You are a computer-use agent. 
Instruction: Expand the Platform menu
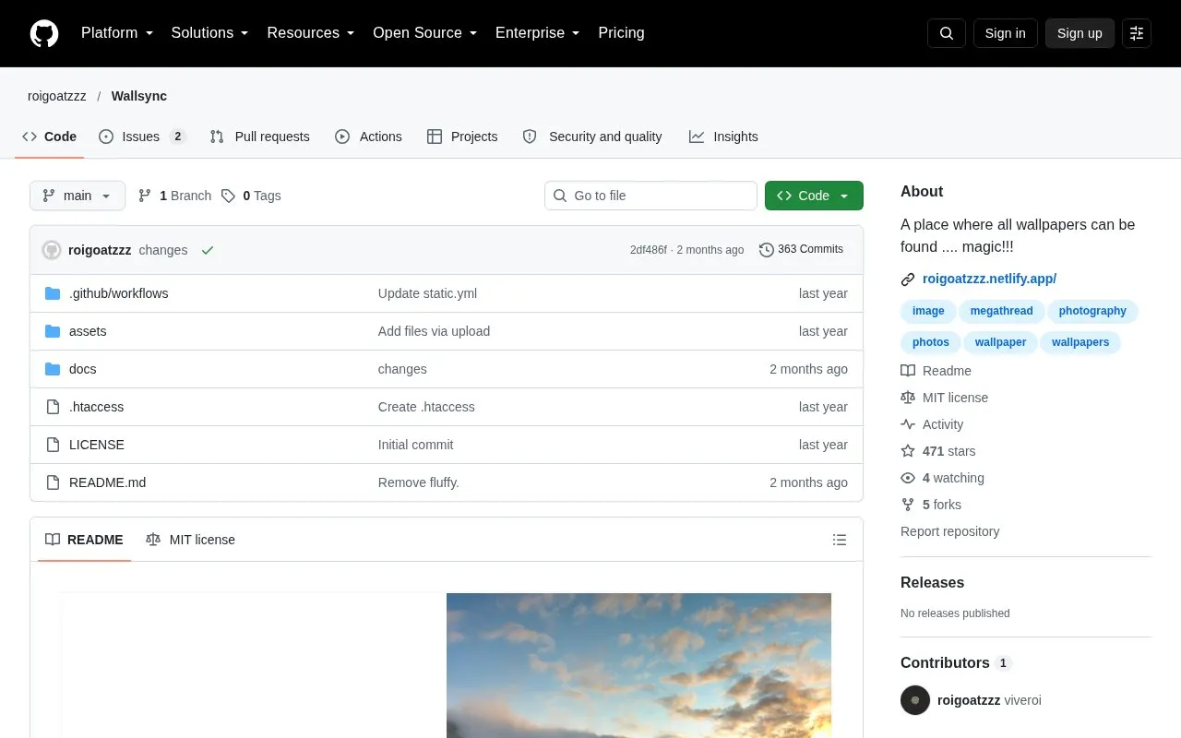click(x=117, y=33)
